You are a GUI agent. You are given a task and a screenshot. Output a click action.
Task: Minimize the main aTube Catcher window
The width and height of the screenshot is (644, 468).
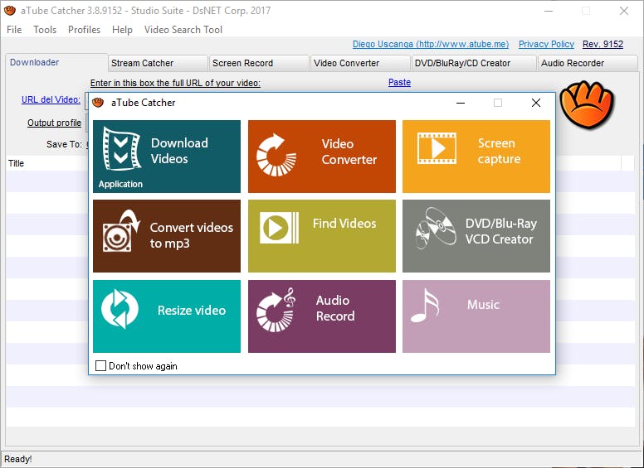click(x=549, y=11)
